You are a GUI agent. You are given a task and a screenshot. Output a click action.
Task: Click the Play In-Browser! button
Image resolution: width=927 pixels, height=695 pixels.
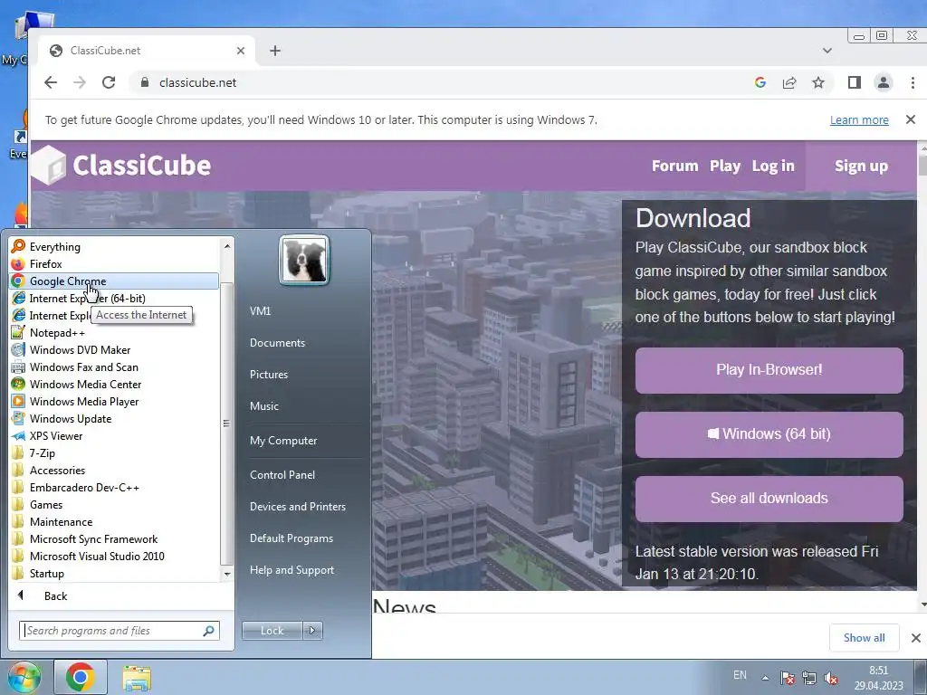769,370
